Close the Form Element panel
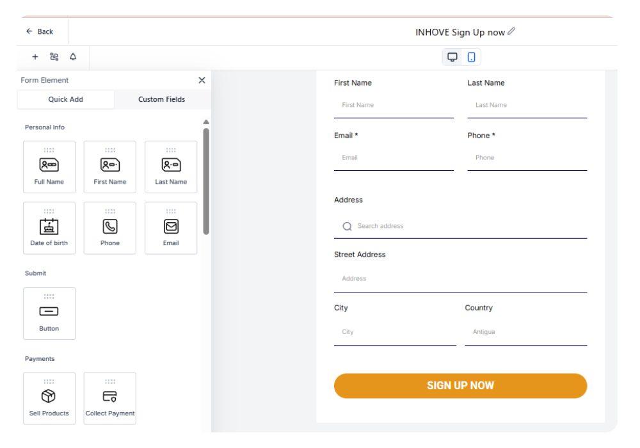 (x=202, y=81)
